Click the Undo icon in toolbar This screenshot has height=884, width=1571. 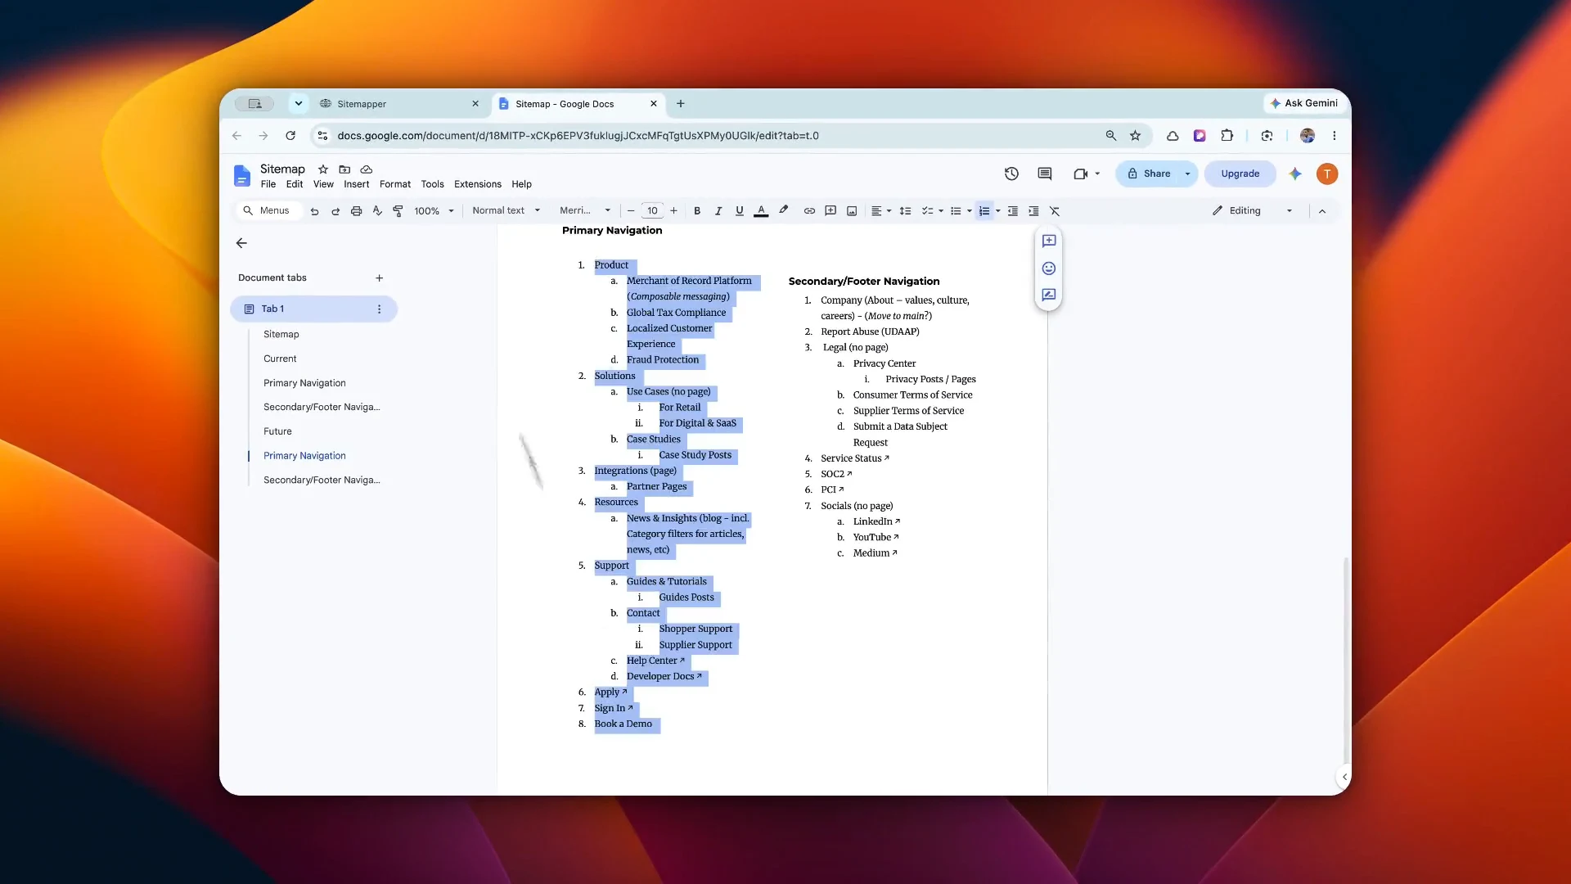[x=314, y=211]
